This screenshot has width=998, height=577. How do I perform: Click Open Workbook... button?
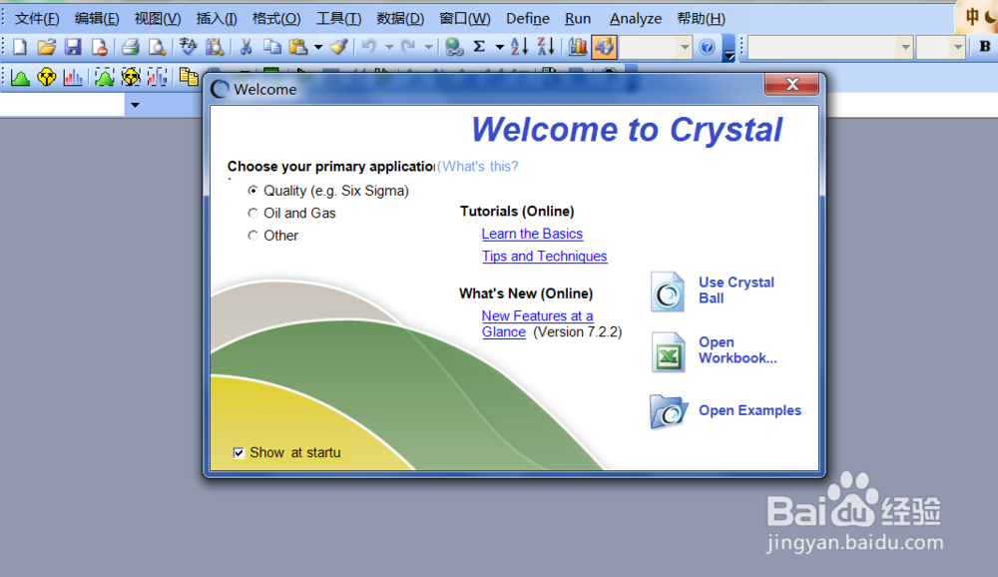pos(715,351)
